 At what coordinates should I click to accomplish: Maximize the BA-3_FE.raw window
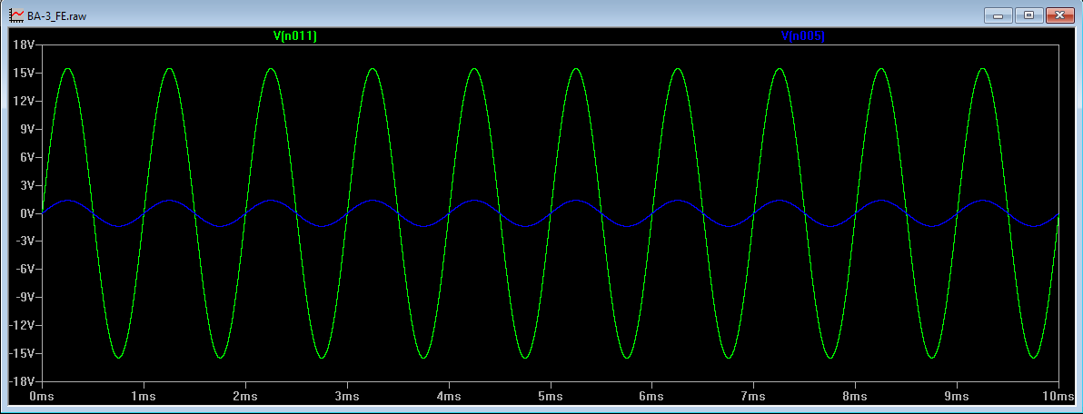(1028, 15)
